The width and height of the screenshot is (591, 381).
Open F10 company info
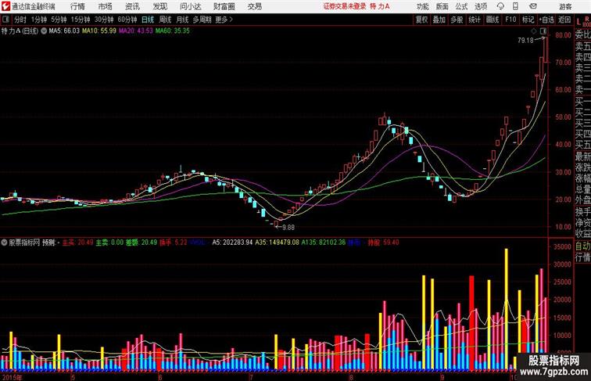tap(510, 20)
